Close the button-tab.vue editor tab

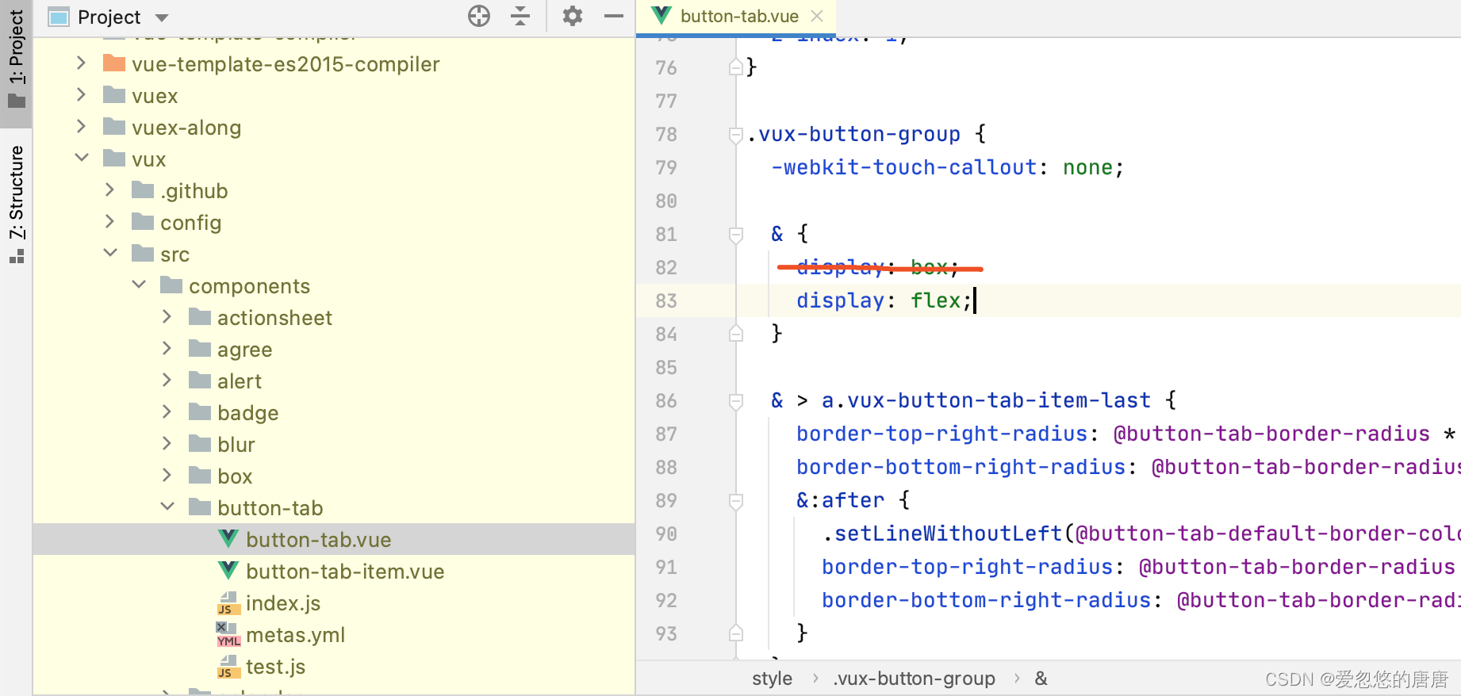[x=817, y=16]
